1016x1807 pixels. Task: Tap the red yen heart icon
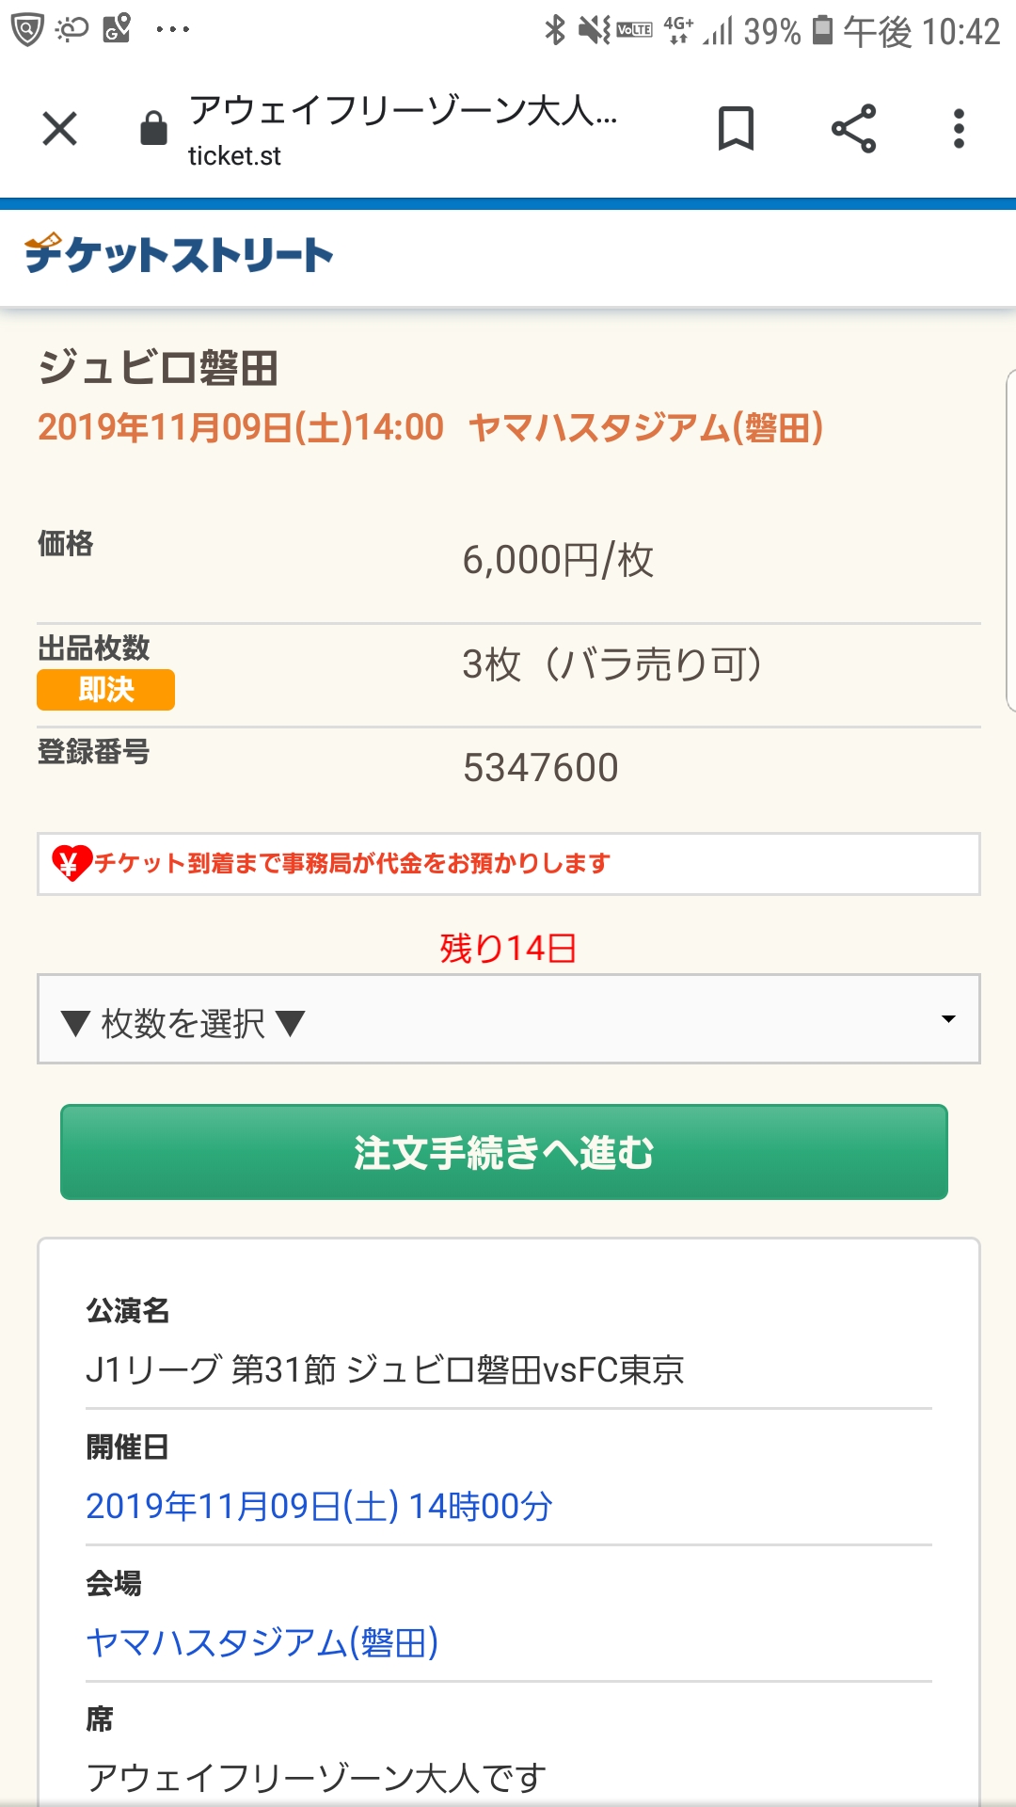coord(71,862)
